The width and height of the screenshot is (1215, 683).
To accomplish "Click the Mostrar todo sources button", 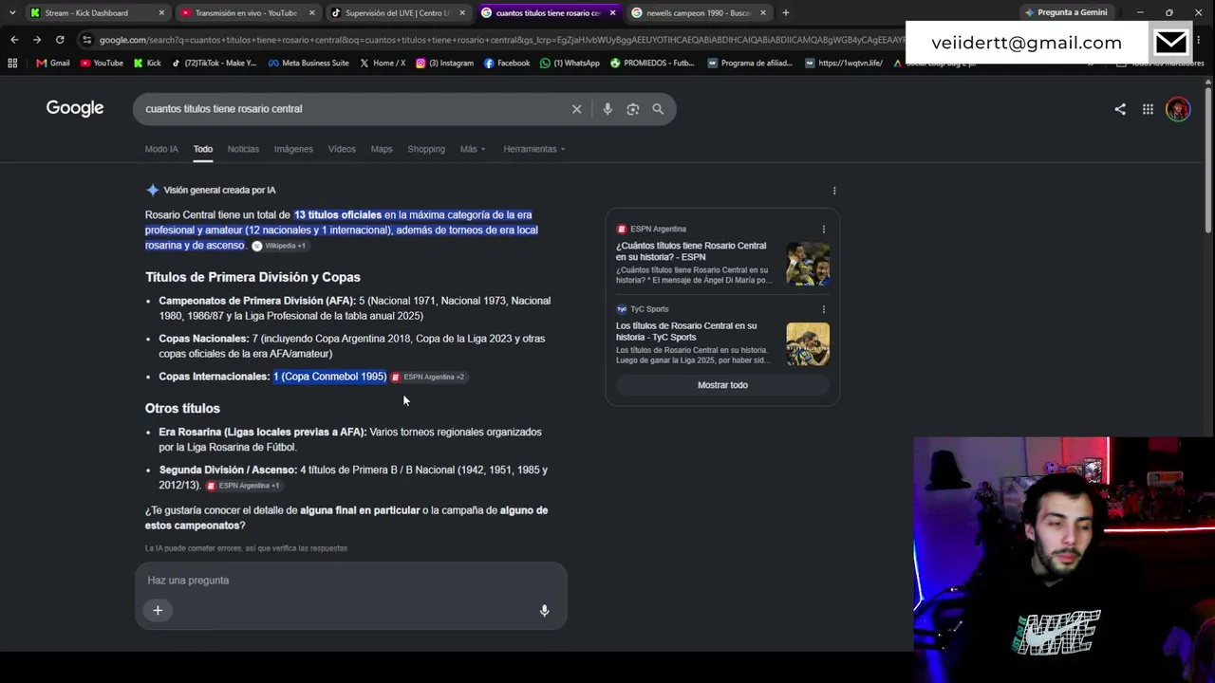I will [x=722, y=385].
